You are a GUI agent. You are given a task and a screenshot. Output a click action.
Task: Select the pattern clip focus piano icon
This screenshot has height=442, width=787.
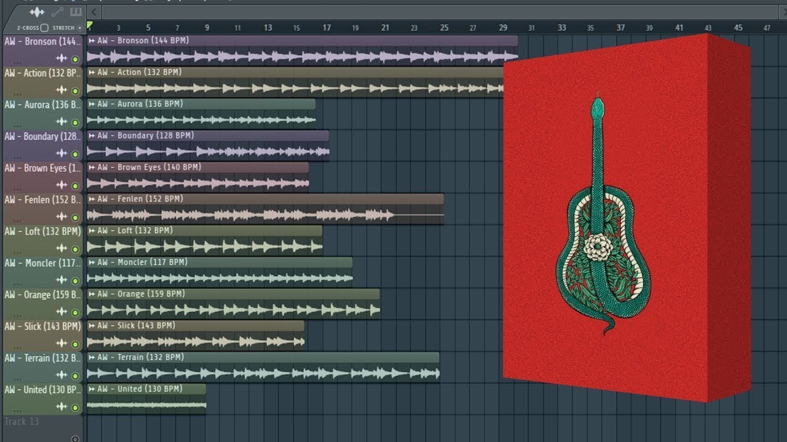[76, 12]
